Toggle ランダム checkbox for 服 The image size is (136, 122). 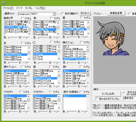click(x=50, y=67)
